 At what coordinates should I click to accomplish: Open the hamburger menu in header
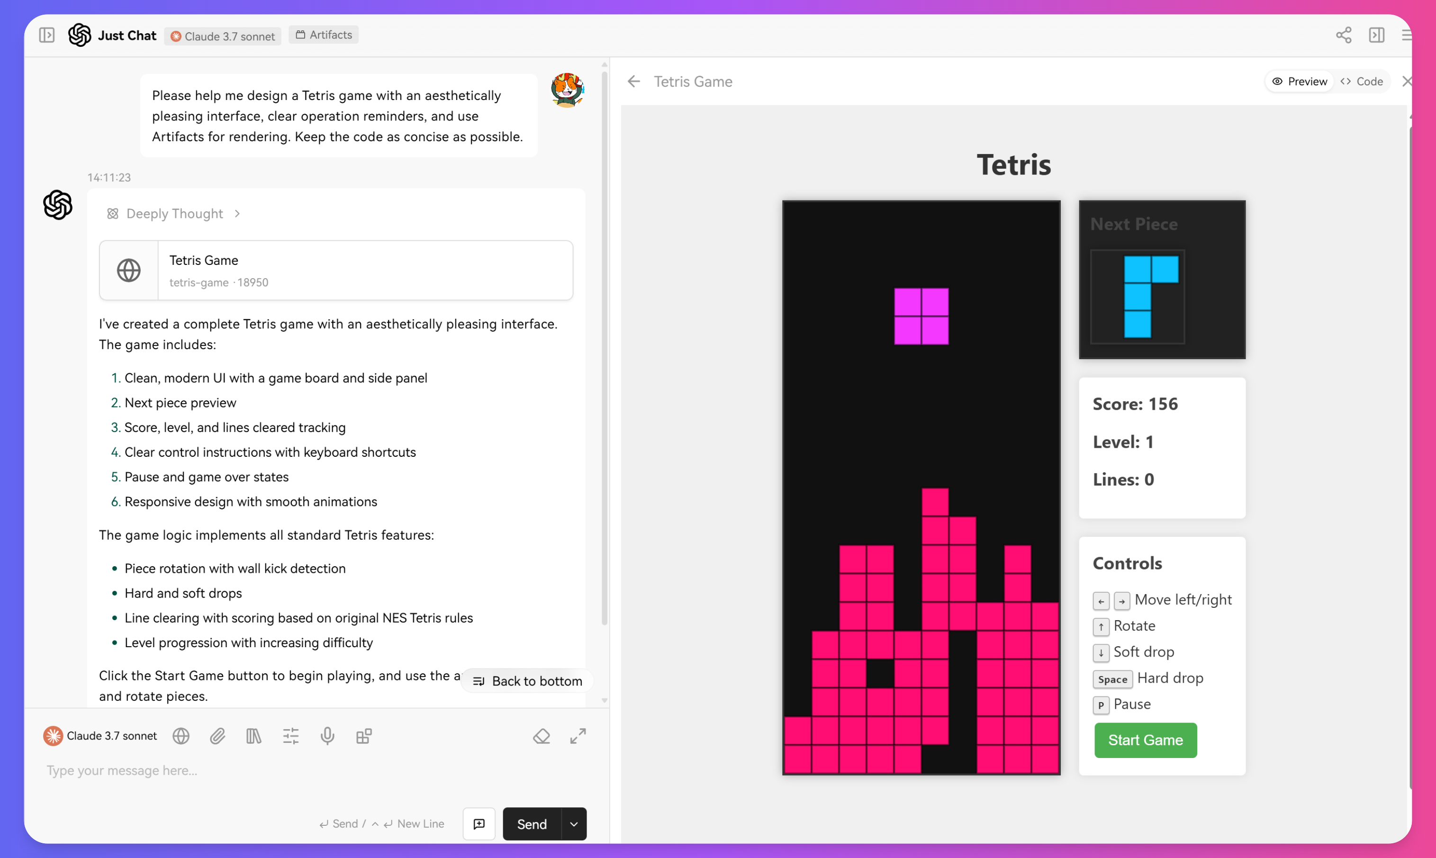click(x=1407, y=35)
